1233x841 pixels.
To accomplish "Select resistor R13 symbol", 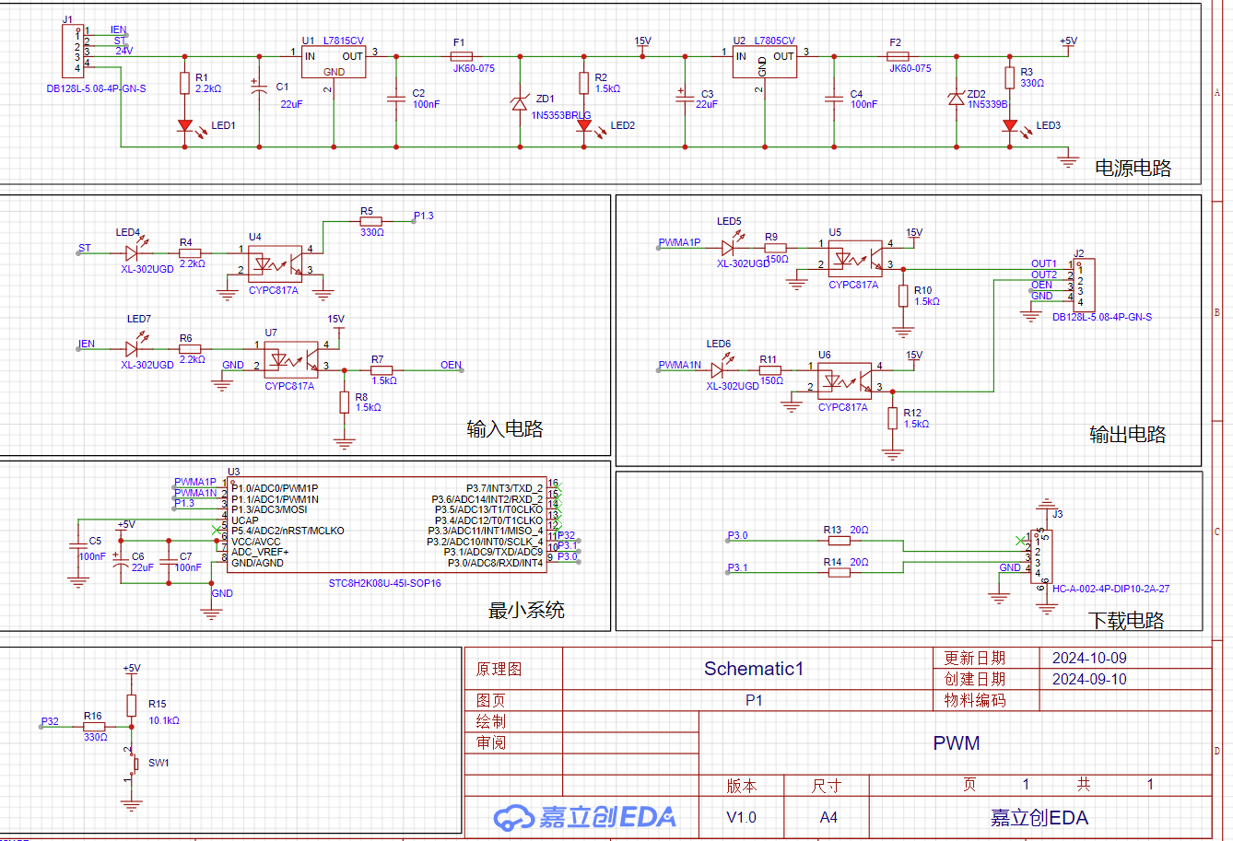I will coord(839,541).
